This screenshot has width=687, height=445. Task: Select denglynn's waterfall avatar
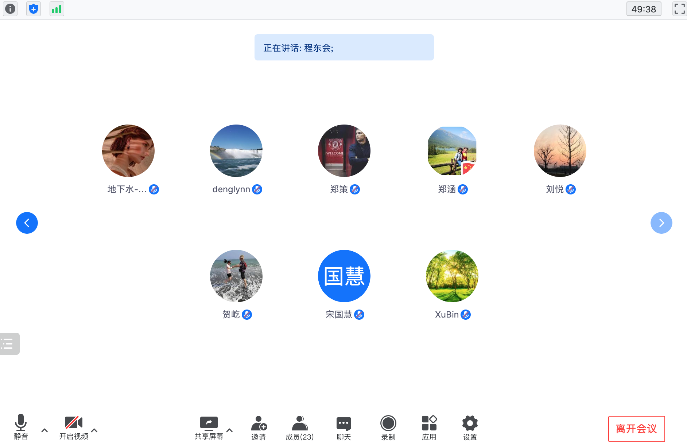[236, 151]
